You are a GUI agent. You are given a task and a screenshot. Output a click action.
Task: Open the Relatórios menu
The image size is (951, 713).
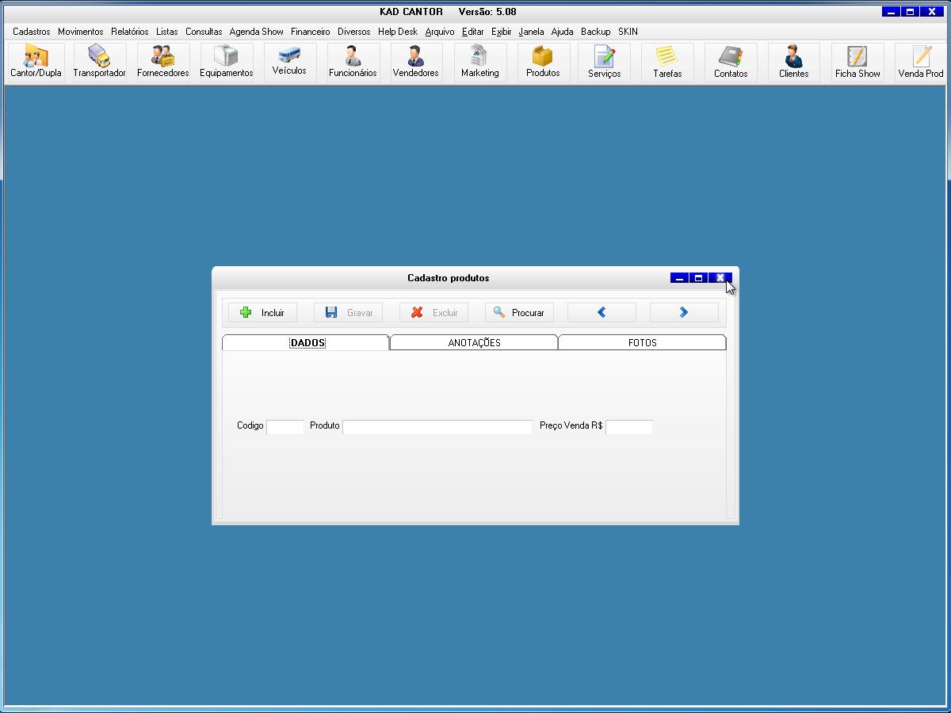click(x=130, y=32)
